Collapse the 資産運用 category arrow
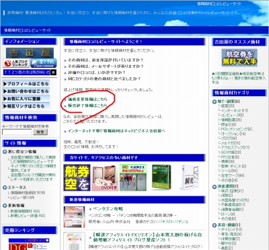Image resolution: width=269 pixels, height=250 pixels. pos(215,187)
